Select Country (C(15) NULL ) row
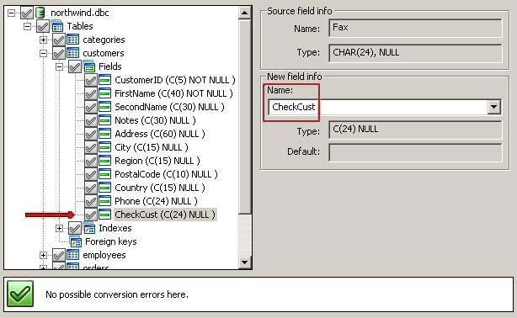 pyautogui.click(x=160, y=188)
